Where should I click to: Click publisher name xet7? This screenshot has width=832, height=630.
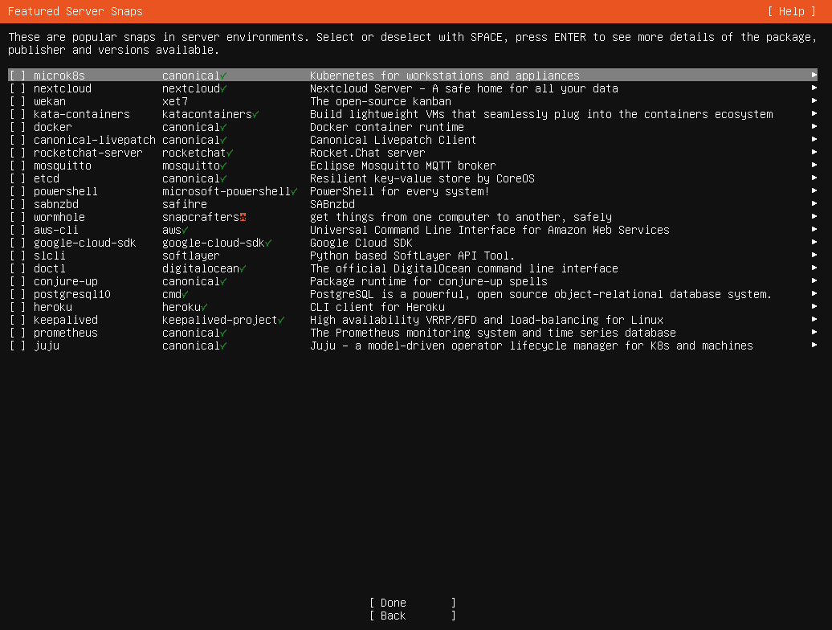(x=175, y=100)
